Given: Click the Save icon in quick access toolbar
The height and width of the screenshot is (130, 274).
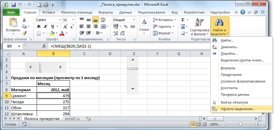Looking at the screenshot, I should pos(14,5).
